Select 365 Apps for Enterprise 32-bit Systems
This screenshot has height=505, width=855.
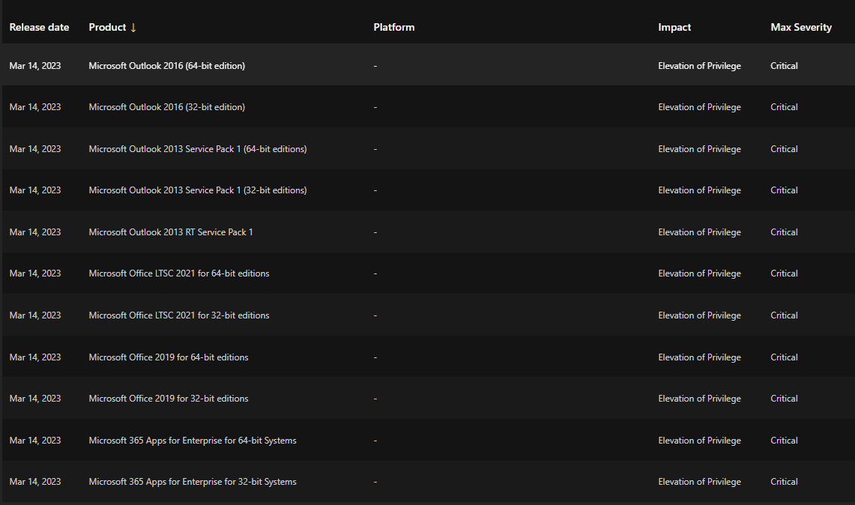[x=193, y=482]
